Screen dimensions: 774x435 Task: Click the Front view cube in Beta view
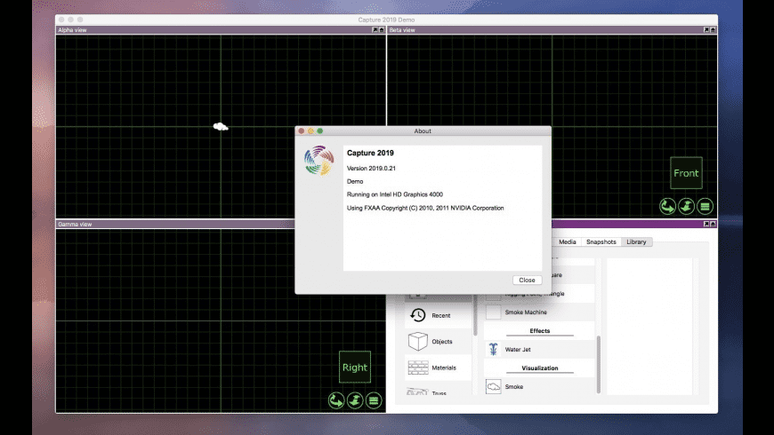pyautogui.click(x=686, y=173)
